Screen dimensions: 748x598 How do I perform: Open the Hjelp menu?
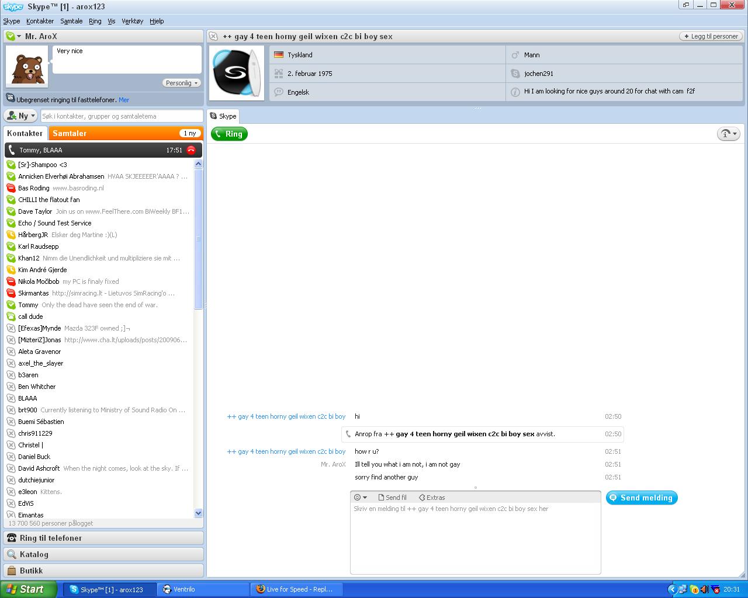pyautogui.click(x=157, y=21)
